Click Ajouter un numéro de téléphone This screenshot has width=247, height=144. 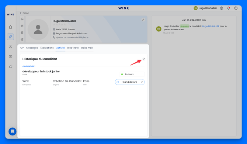[72, 37]
